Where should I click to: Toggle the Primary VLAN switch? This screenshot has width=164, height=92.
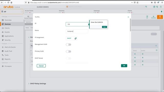click(x=68, y=52)
